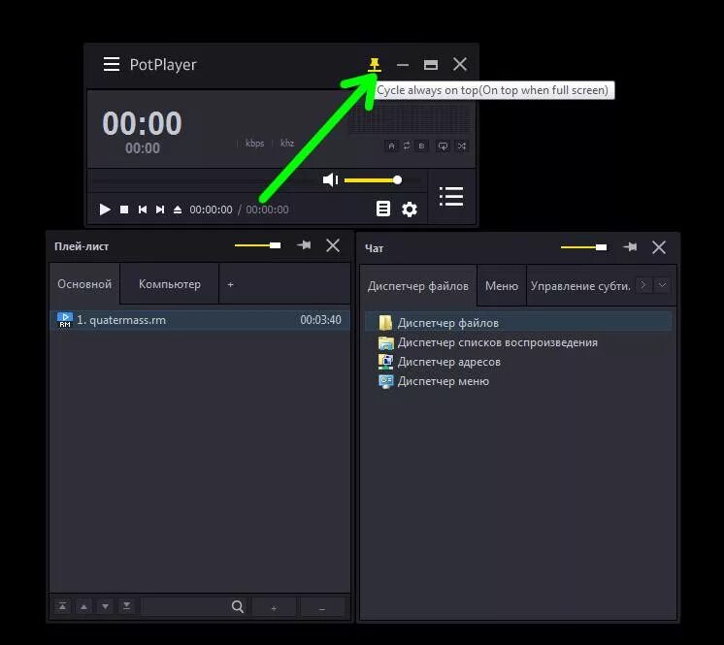This screenshot has width=724, height=645.
Task: Click the folder icon beside Диспетчер файлов
Action: 385,322
